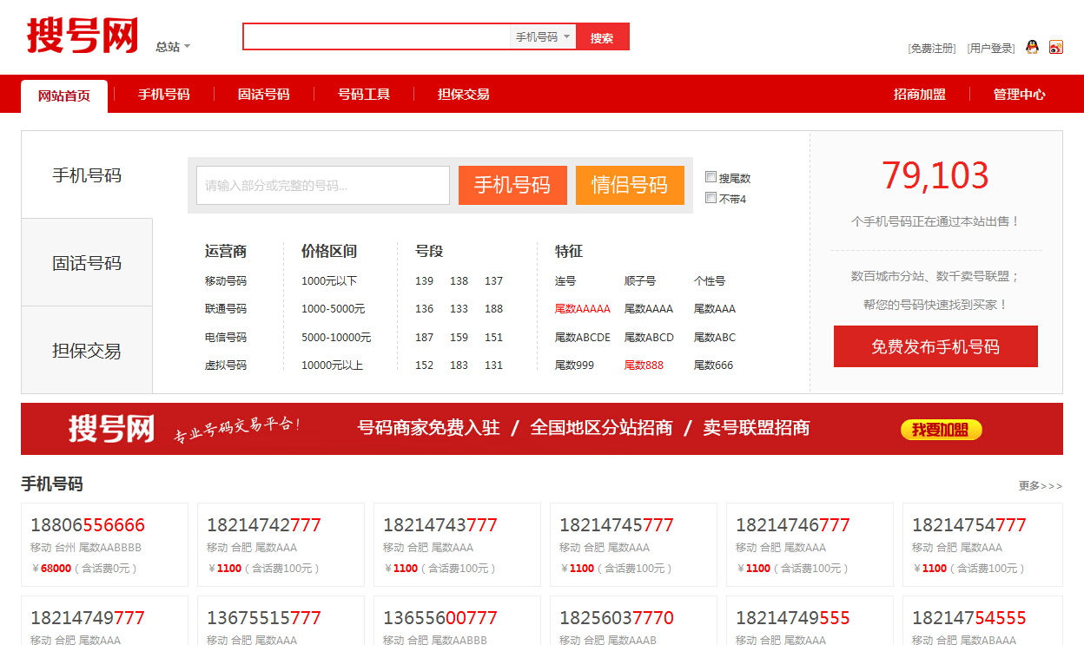Image resolution: width=1084 pixels, height=645 pixels.
Task: Filter by 尾数ABC feature
Action: coord(715,338)
